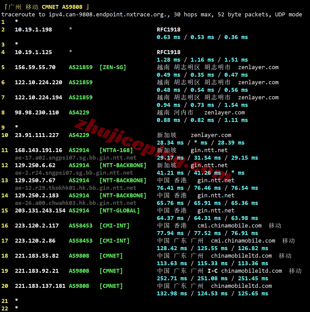Click IP 98.98.230.110 on hop 8
The height and width of the screenshot is (312, 310).
(37, 113)
